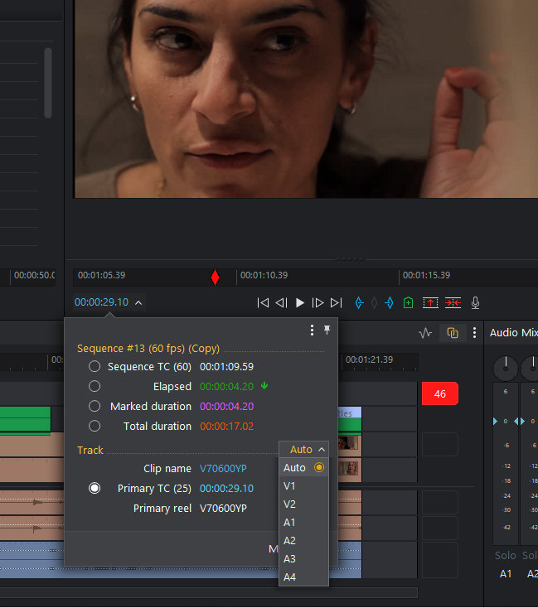Adjust the A1 pan knob in Audio Mixer
The width and height of the screenshot is (538, 608).
(506, 367)
